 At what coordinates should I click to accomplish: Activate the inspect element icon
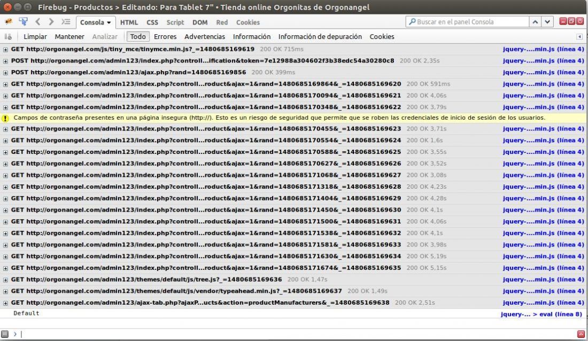pyautogui.click(x=23, y=22)
